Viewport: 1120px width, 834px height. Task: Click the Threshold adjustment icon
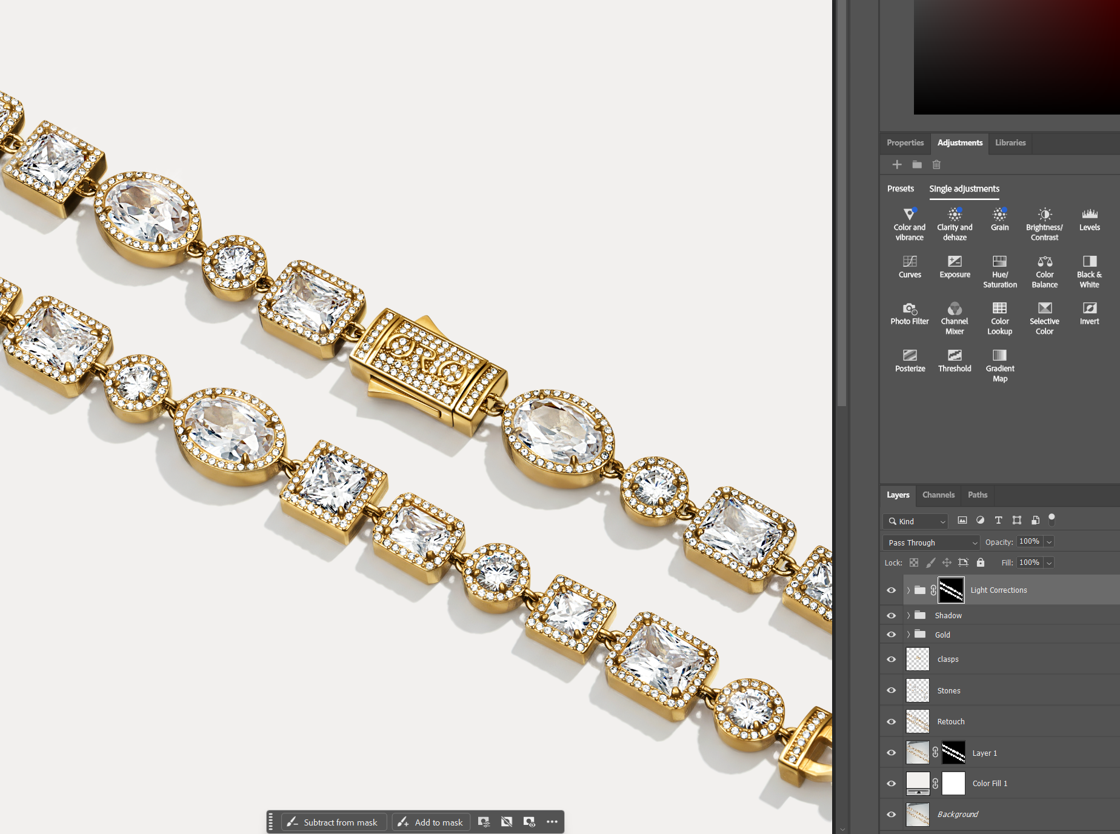955,361
